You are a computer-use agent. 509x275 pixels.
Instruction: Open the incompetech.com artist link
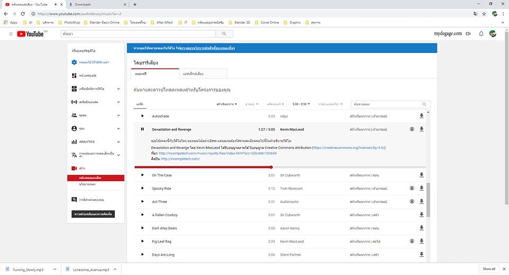[180, 159]
